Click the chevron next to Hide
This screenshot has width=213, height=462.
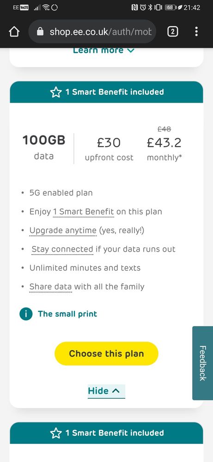[x=116, y=391]
